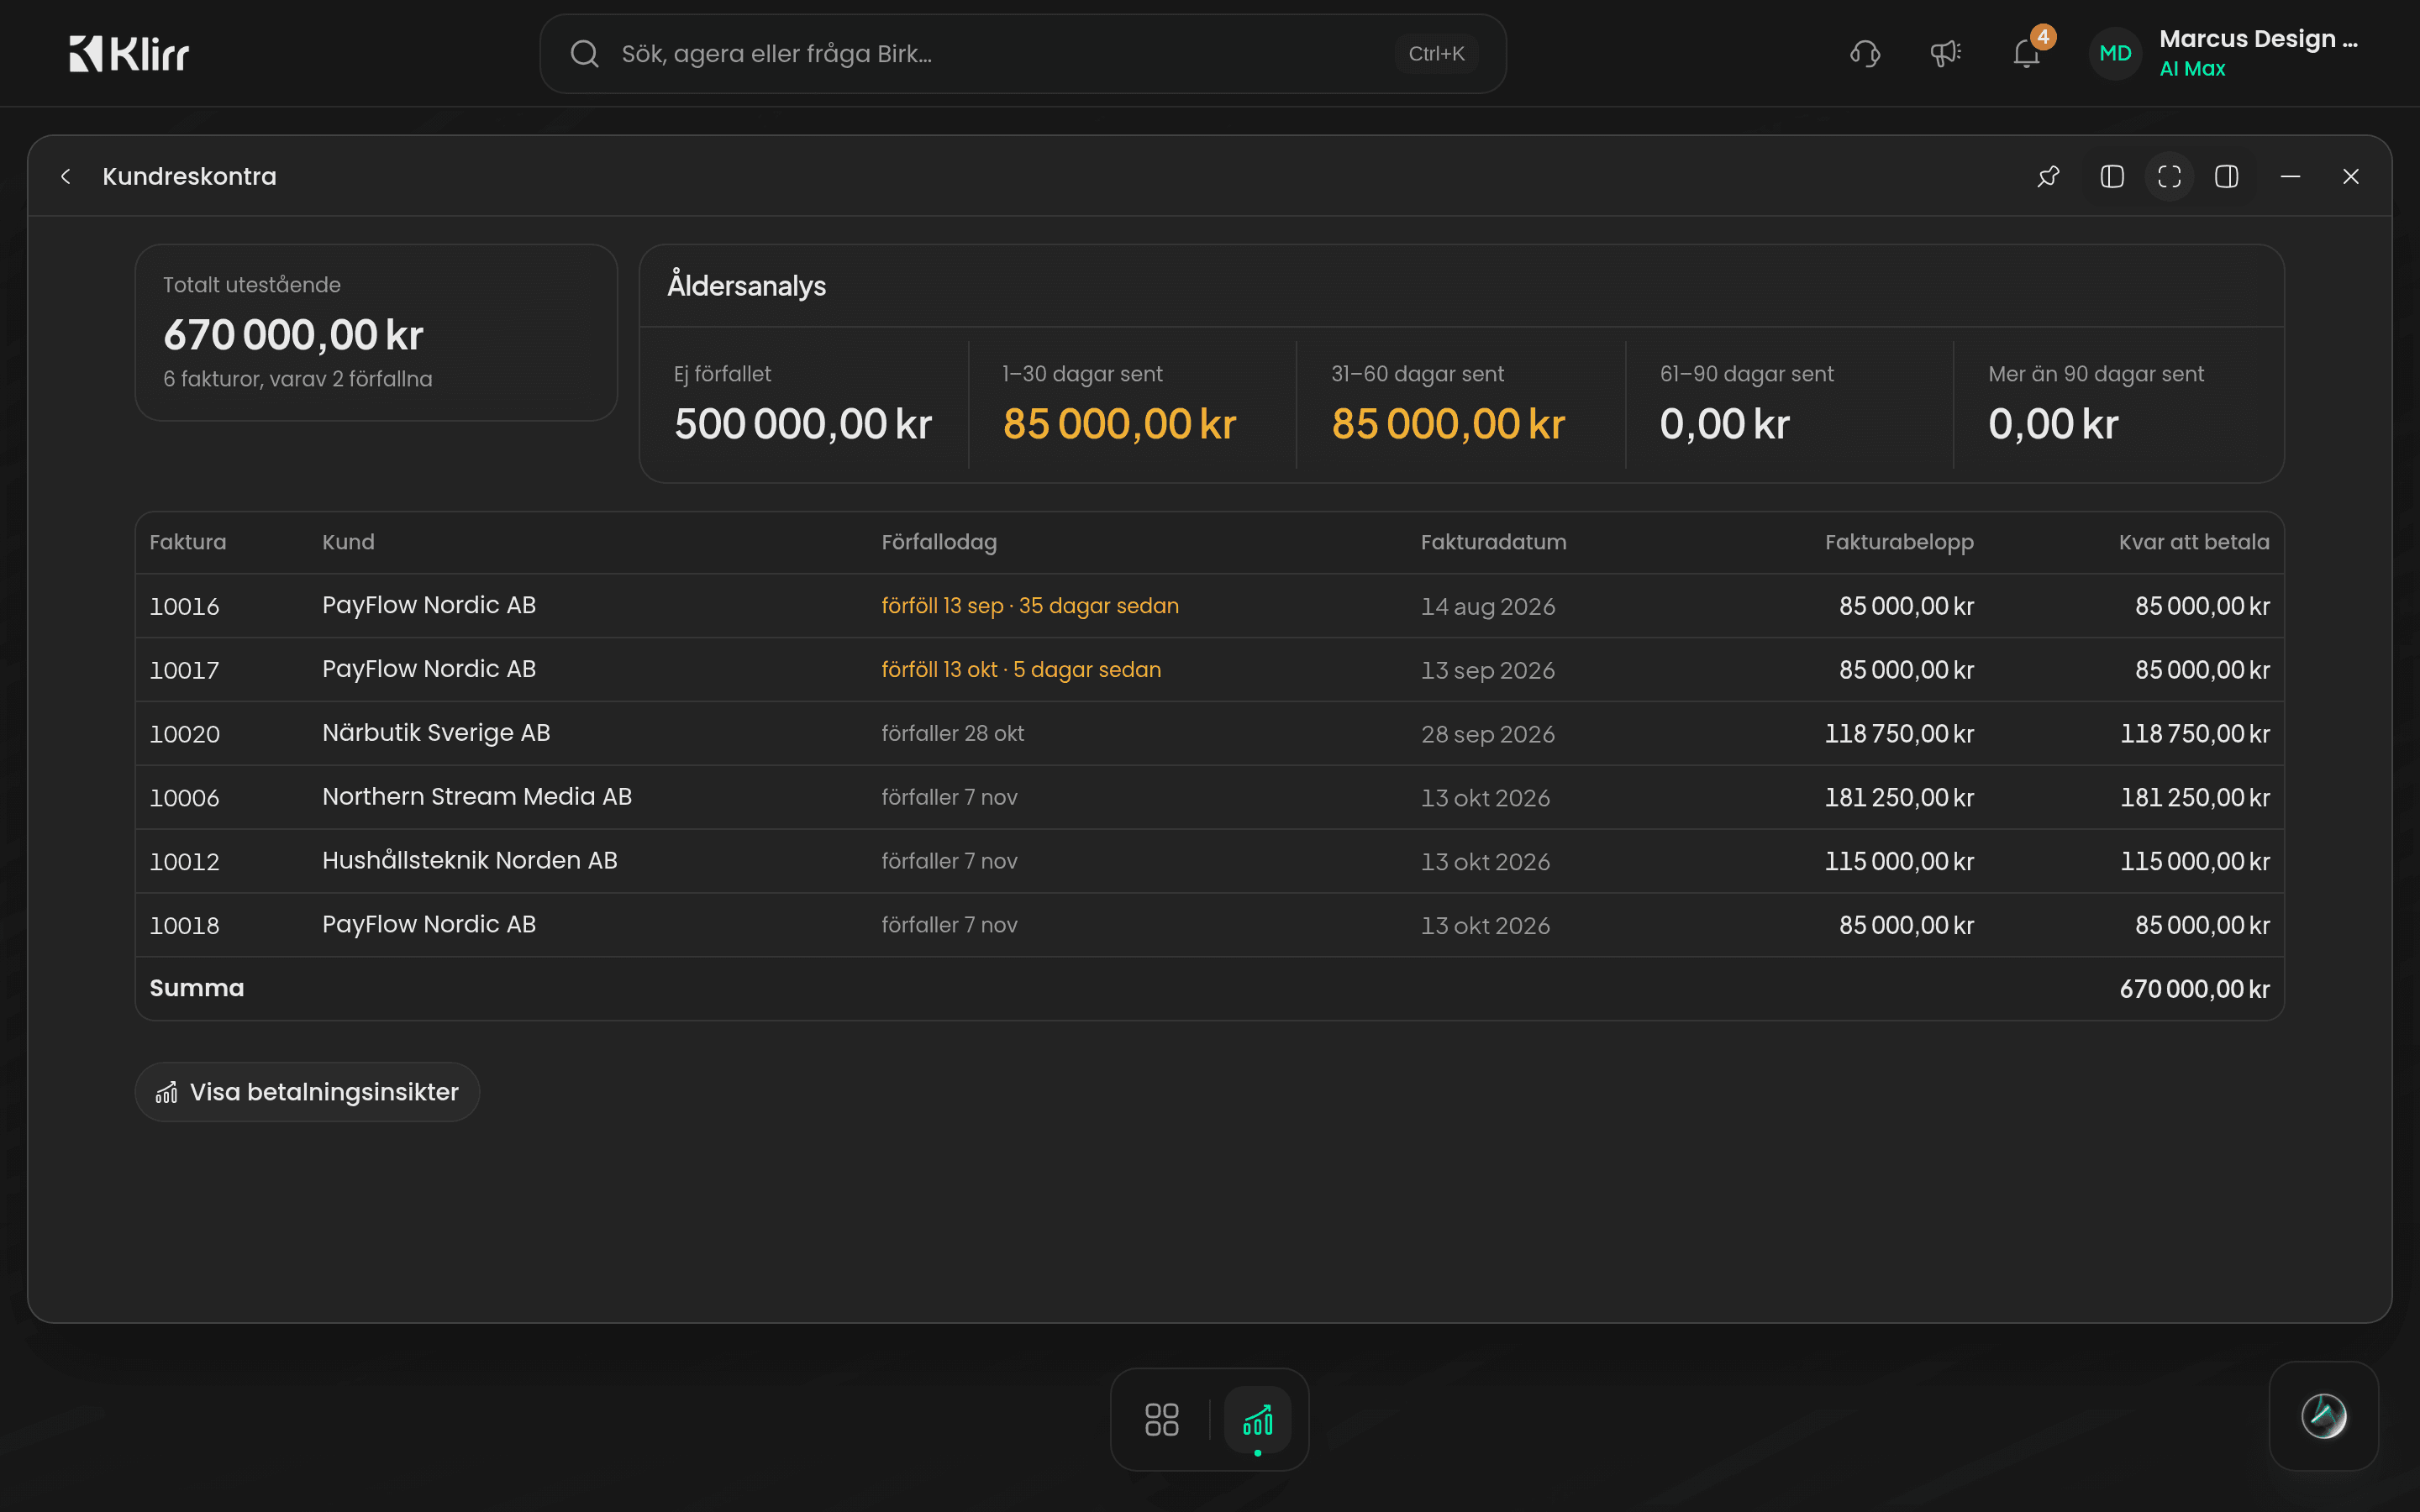Open invoice 10016 row
The image size is (2420, 1512).
coord(1209,606)
